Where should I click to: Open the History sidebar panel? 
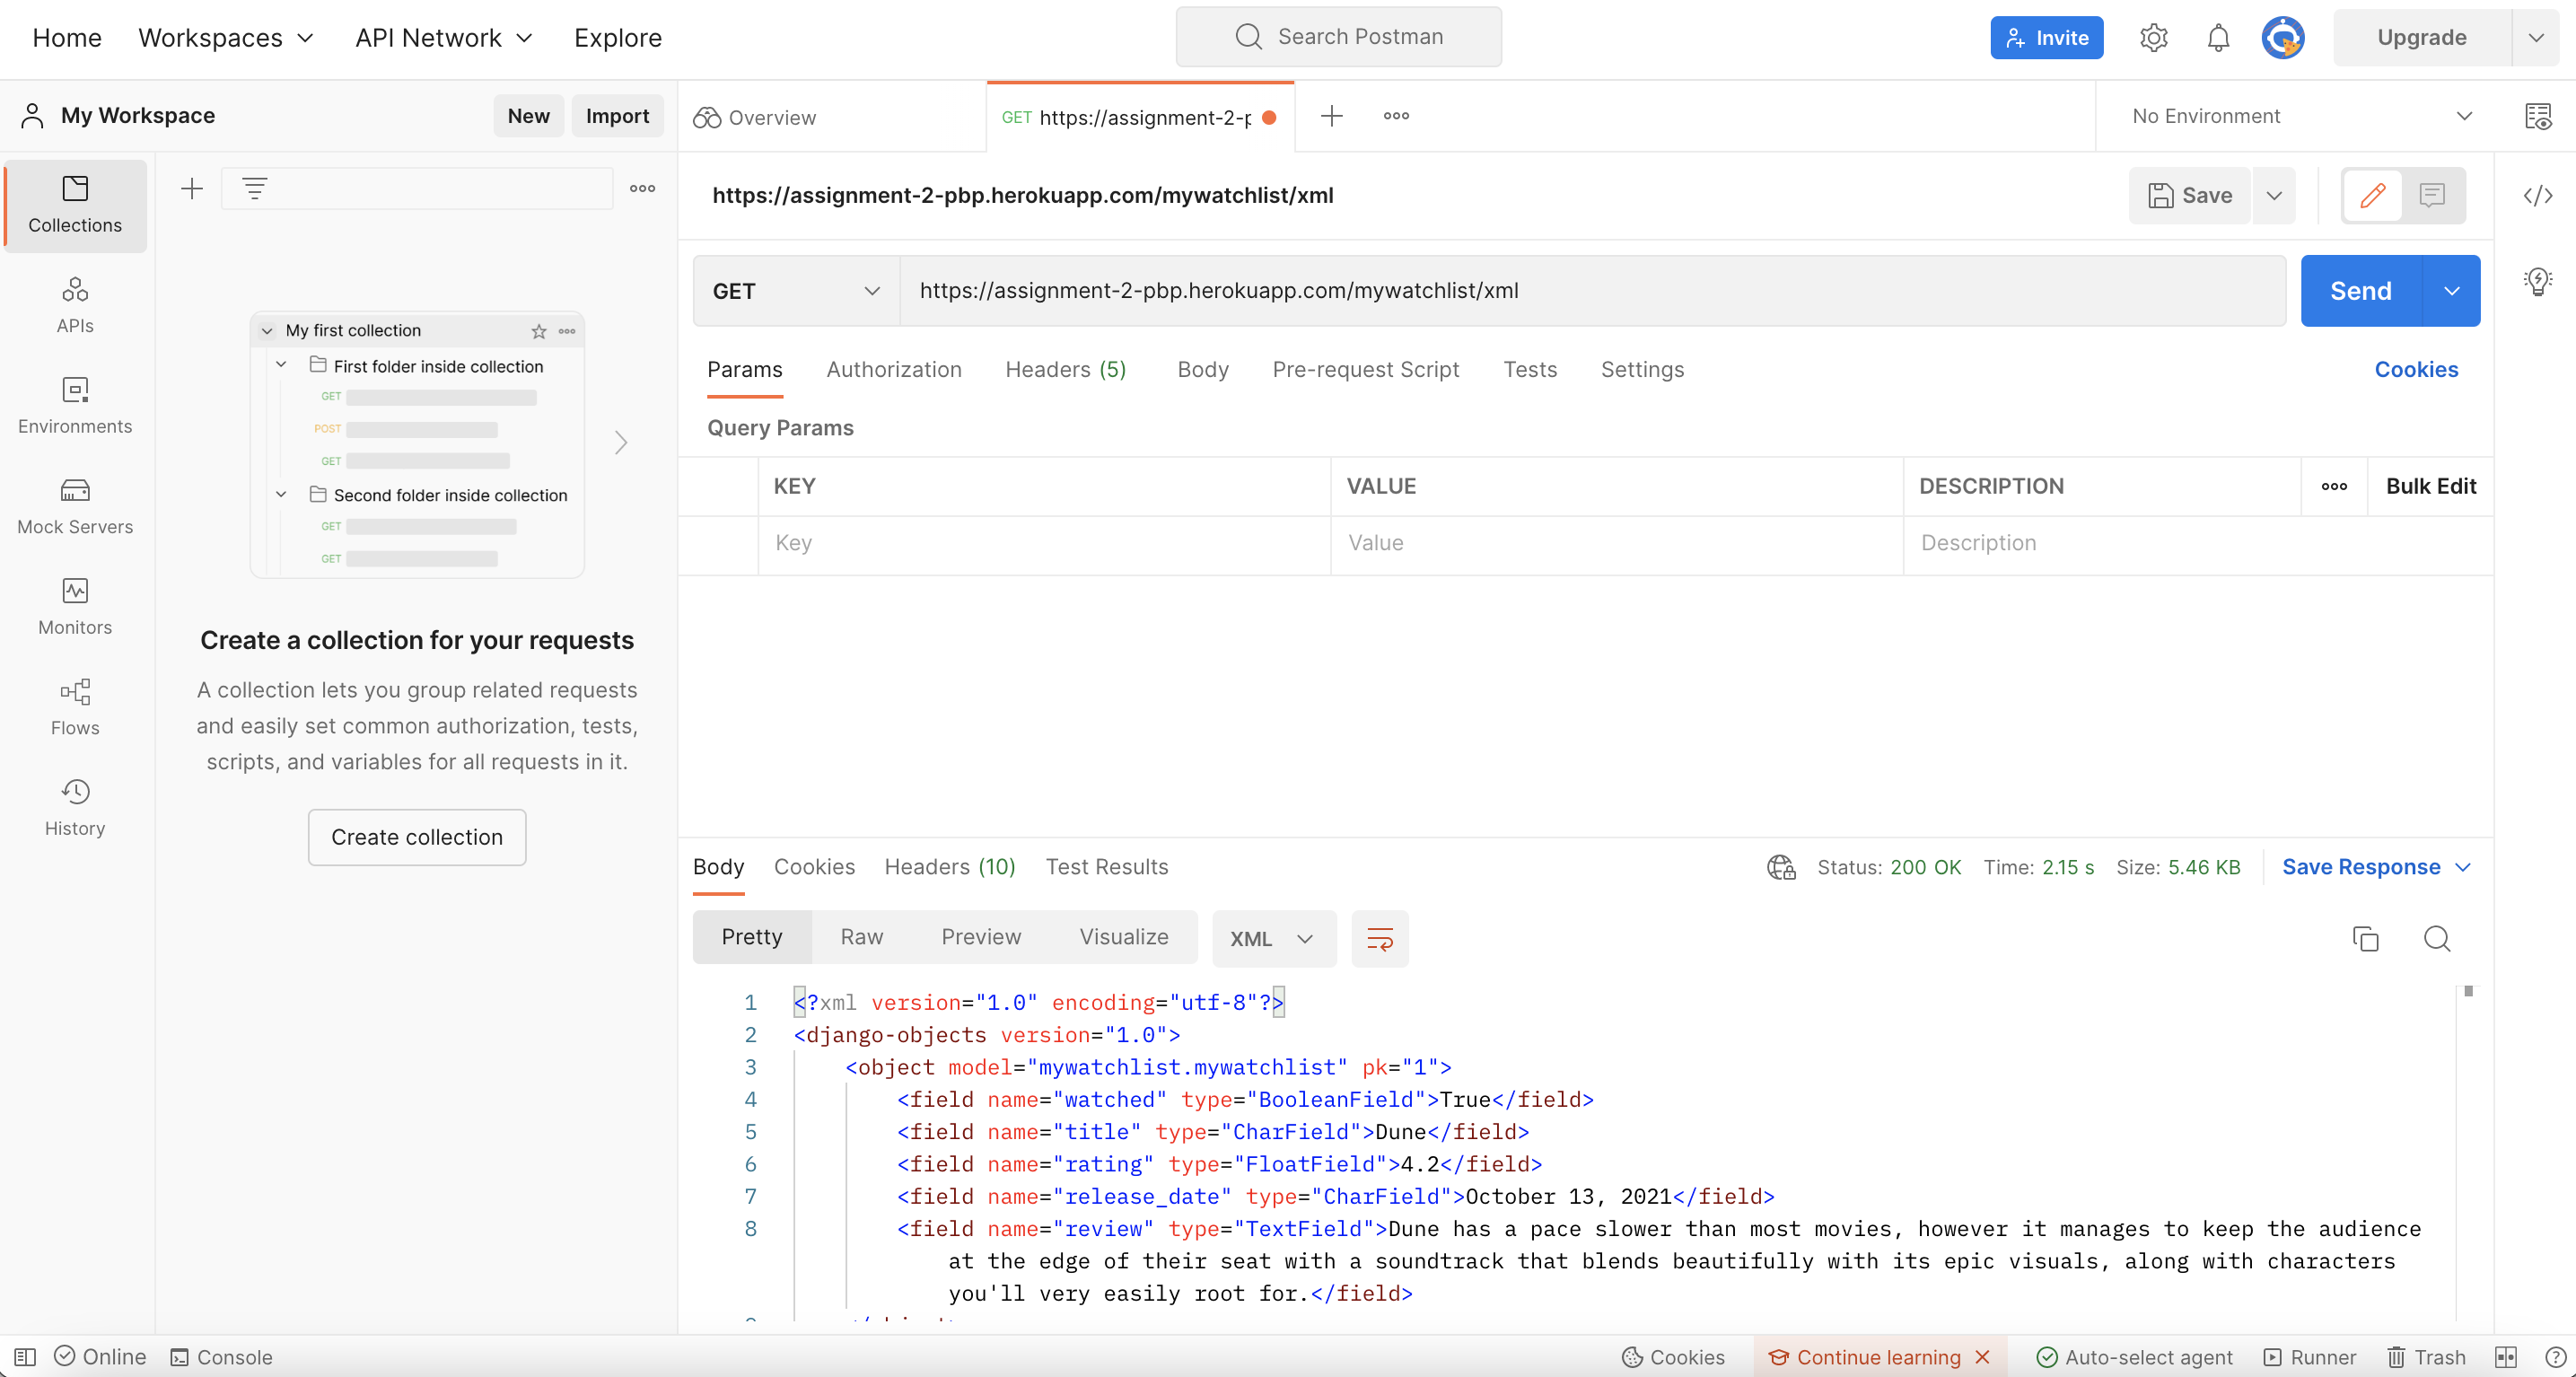click(75, 807)
